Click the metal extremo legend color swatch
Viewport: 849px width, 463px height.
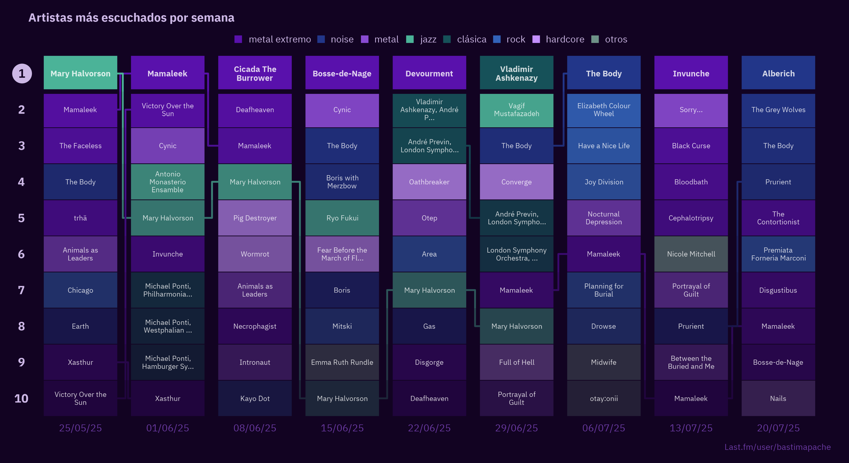238,39
